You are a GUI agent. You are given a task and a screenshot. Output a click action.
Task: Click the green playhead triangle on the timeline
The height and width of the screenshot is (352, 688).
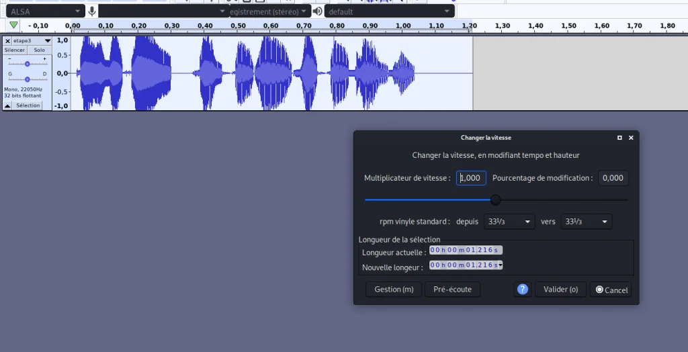[13, 26]
